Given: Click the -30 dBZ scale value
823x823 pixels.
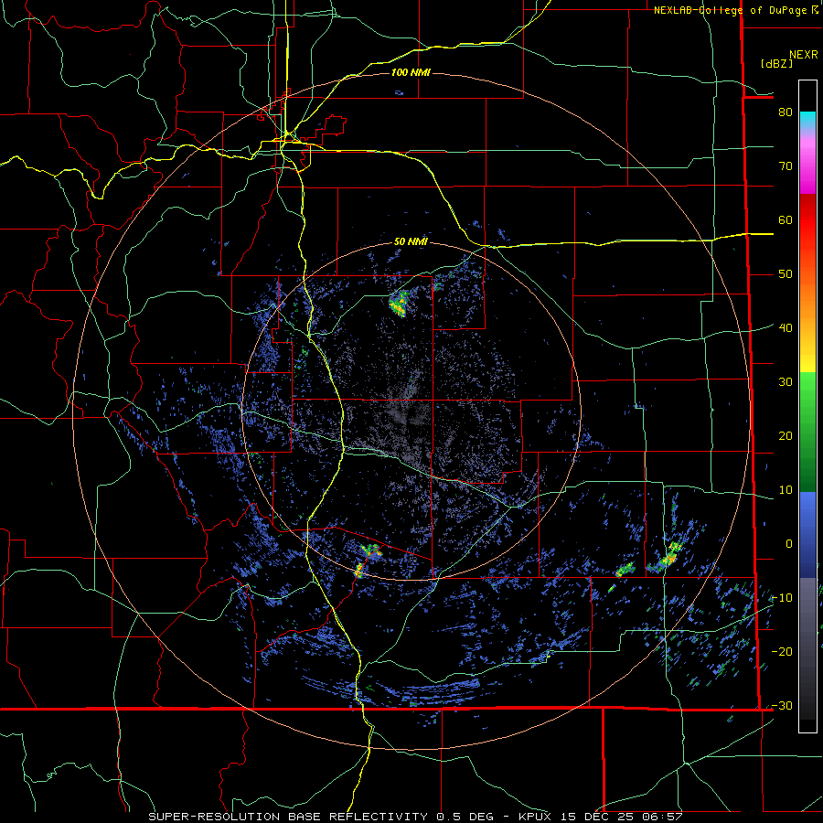Looking at the screenshot, I should pyautogui.click(x=782, y=705).
